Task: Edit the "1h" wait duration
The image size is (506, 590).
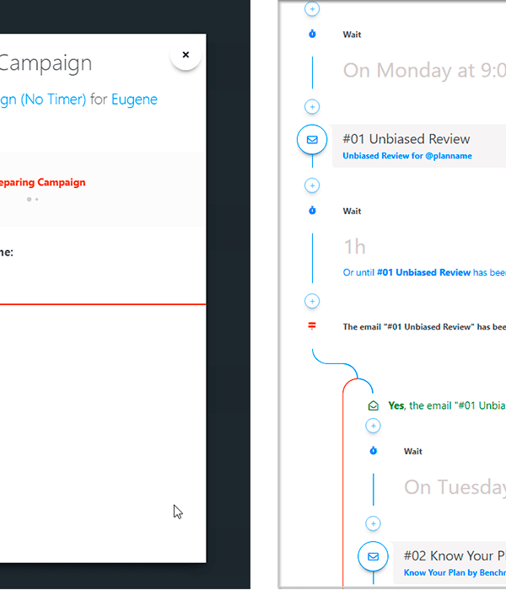Action: click(x=355, y=247)
